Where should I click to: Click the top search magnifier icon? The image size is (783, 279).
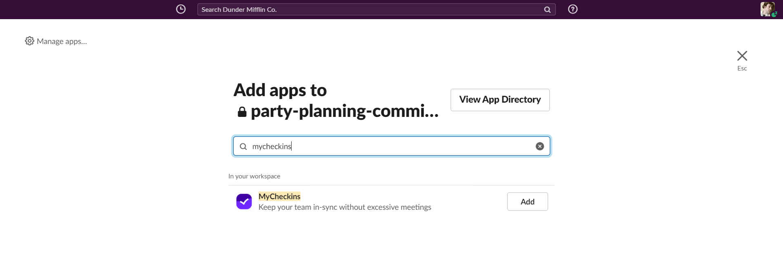click(547, 10)
